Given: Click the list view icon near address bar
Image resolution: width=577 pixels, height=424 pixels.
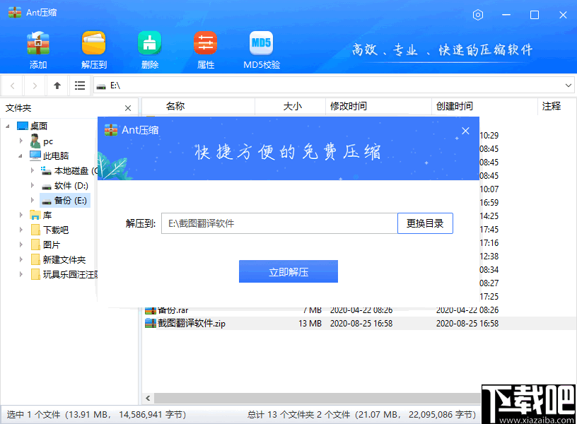Looking at the screenshot, I should coord(80,86).
